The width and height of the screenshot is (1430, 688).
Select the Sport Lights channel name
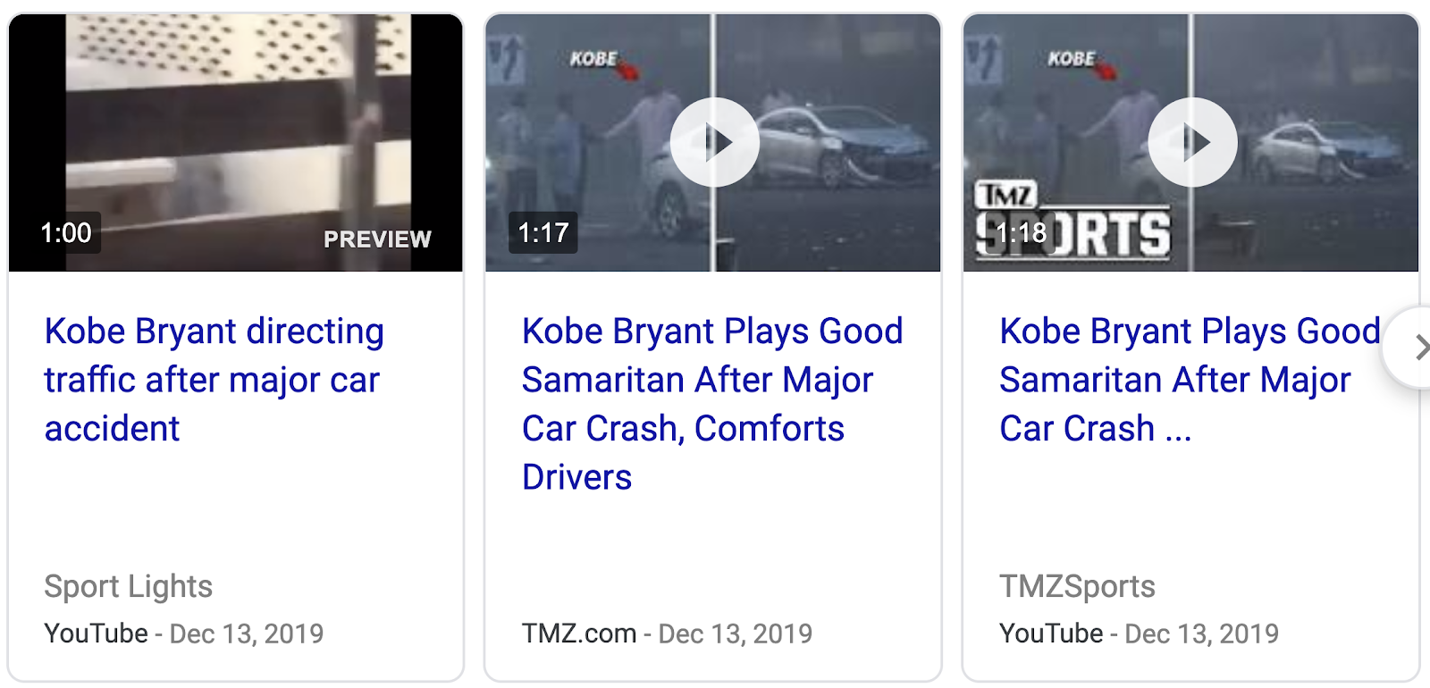[129, 586]
